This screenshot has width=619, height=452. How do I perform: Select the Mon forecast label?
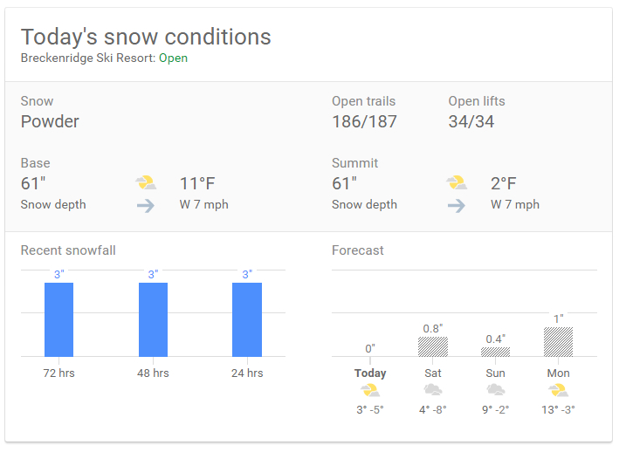(558, 373)
